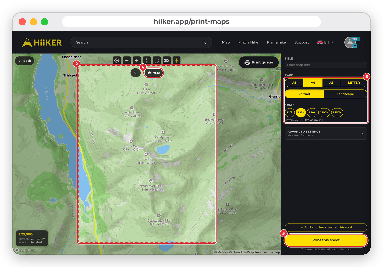
Task: Open the Maps layers selector
Action: point(154,73)
